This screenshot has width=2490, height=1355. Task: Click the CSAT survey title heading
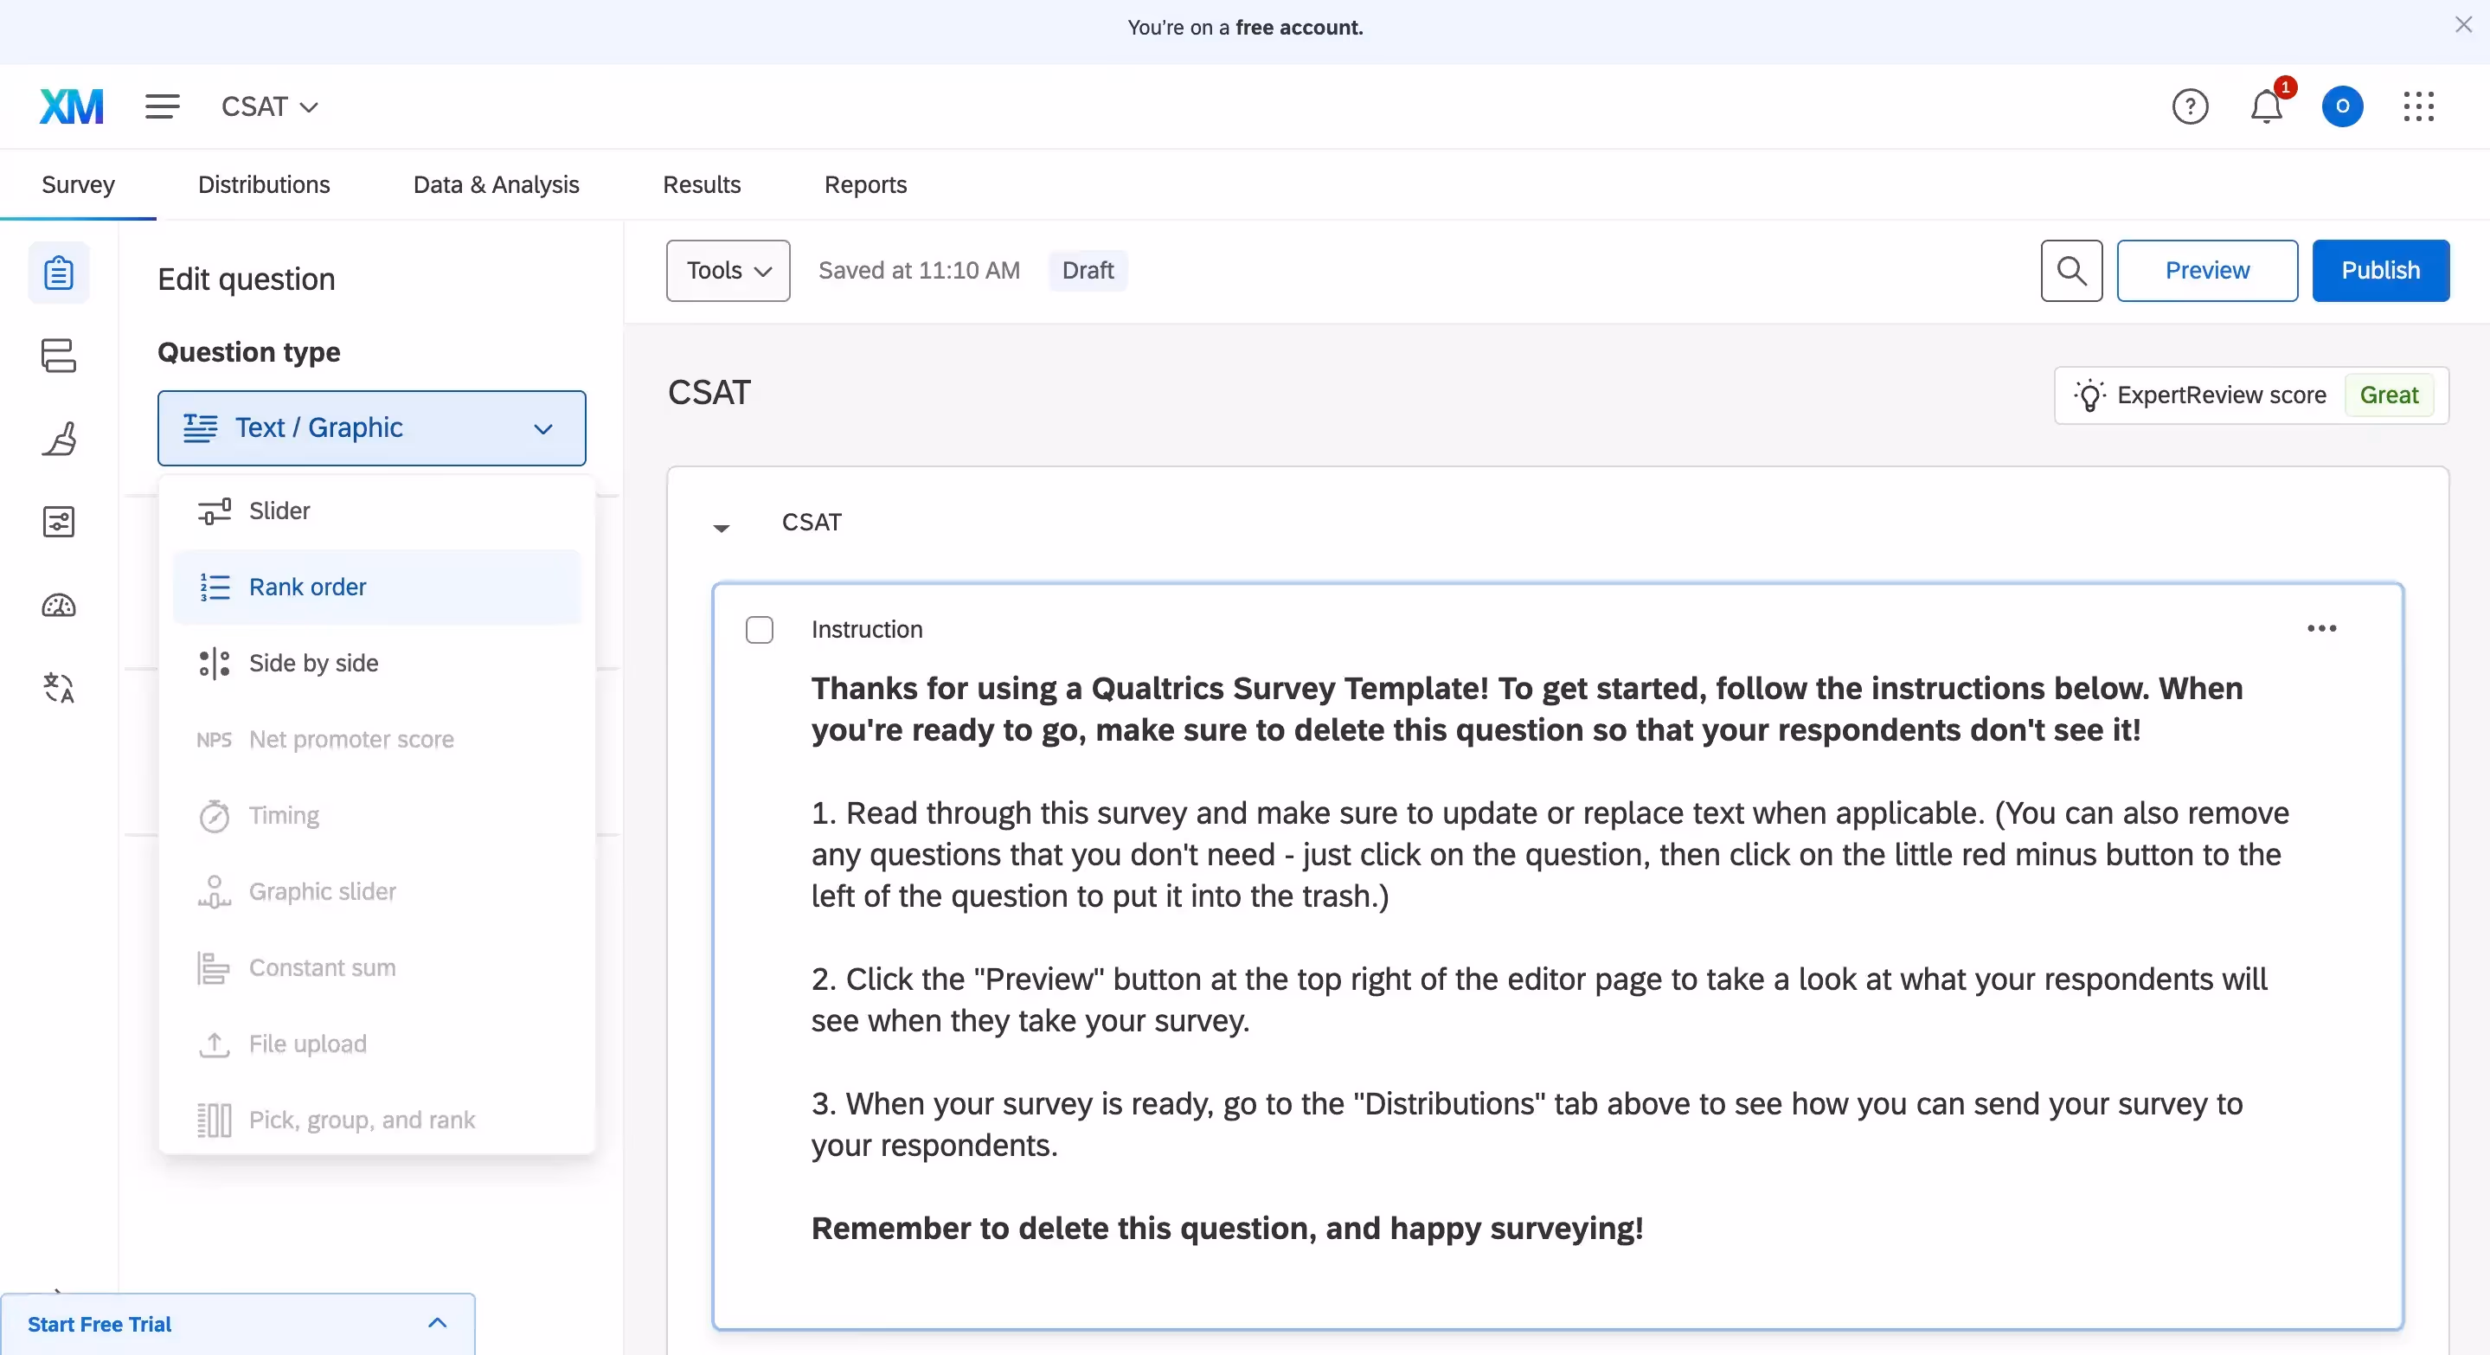click(x=709, y=392)
